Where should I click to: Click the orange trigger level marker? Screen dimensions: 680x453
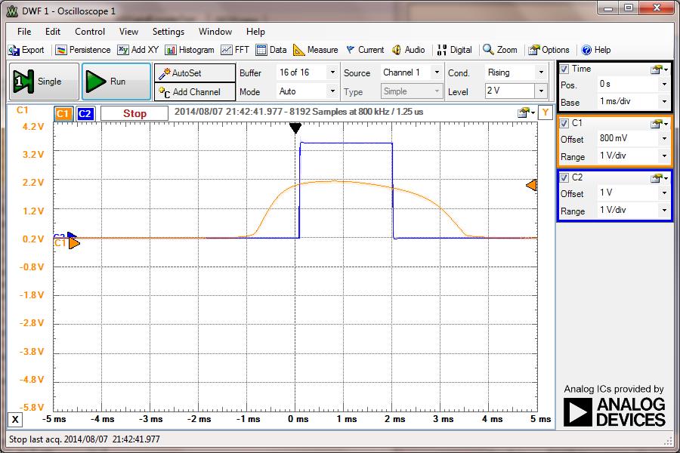[531, 185]
